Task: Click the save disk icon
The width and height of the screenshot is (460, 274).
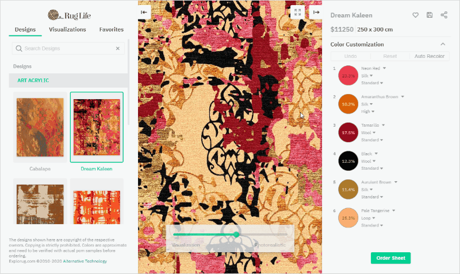Action: click(x=430, y=15)
